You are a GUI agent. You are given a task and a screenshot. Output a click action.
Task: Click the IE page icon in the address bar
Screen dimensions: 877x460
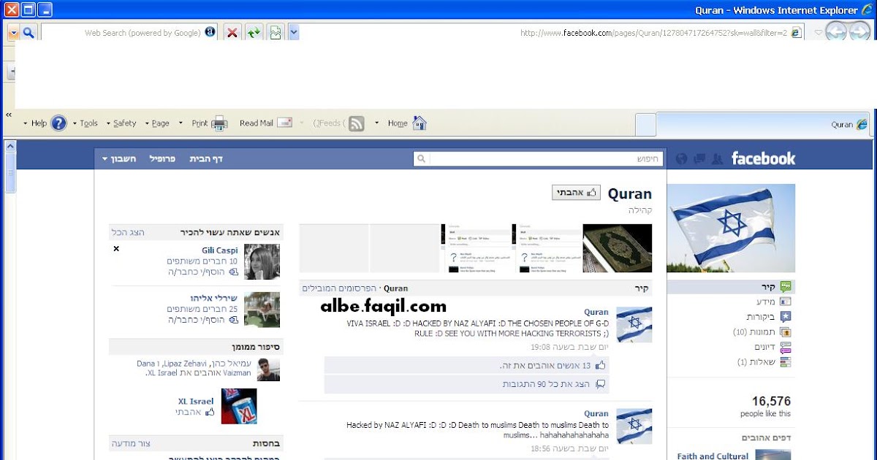(x=797, y=32)
